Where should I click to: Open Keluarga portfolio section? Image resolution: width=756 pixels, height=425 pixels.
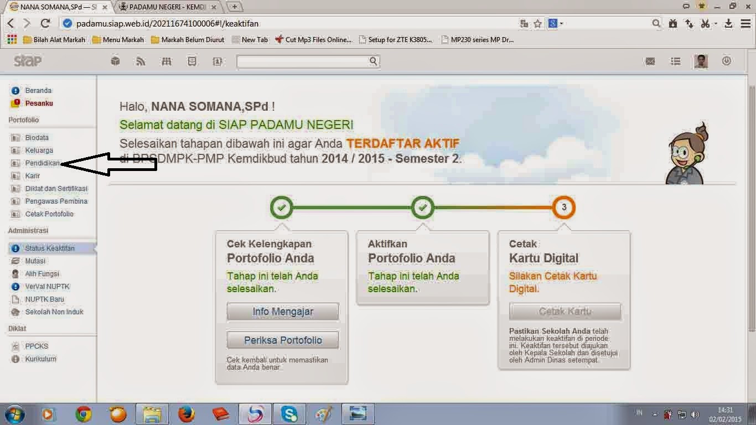[39, 150]
